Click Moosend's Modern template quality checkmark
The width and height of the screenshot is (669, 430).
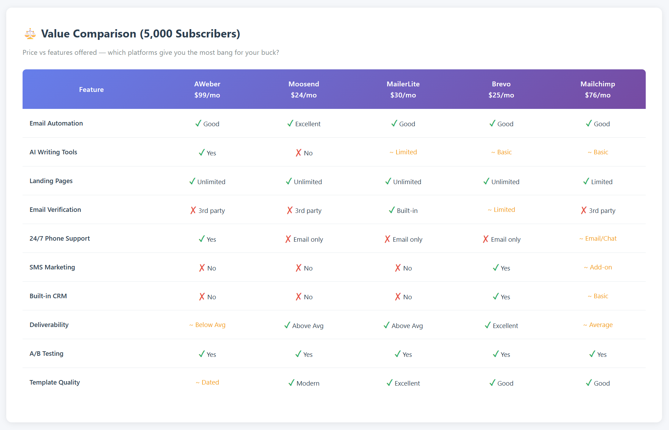(x=291, y=383)
